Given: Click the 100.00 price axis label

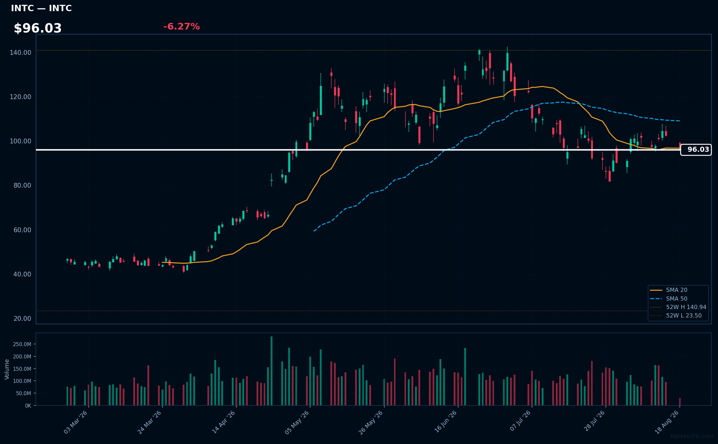Looking at the screenshot, I should pyautogui.click(x=20, y=141).
